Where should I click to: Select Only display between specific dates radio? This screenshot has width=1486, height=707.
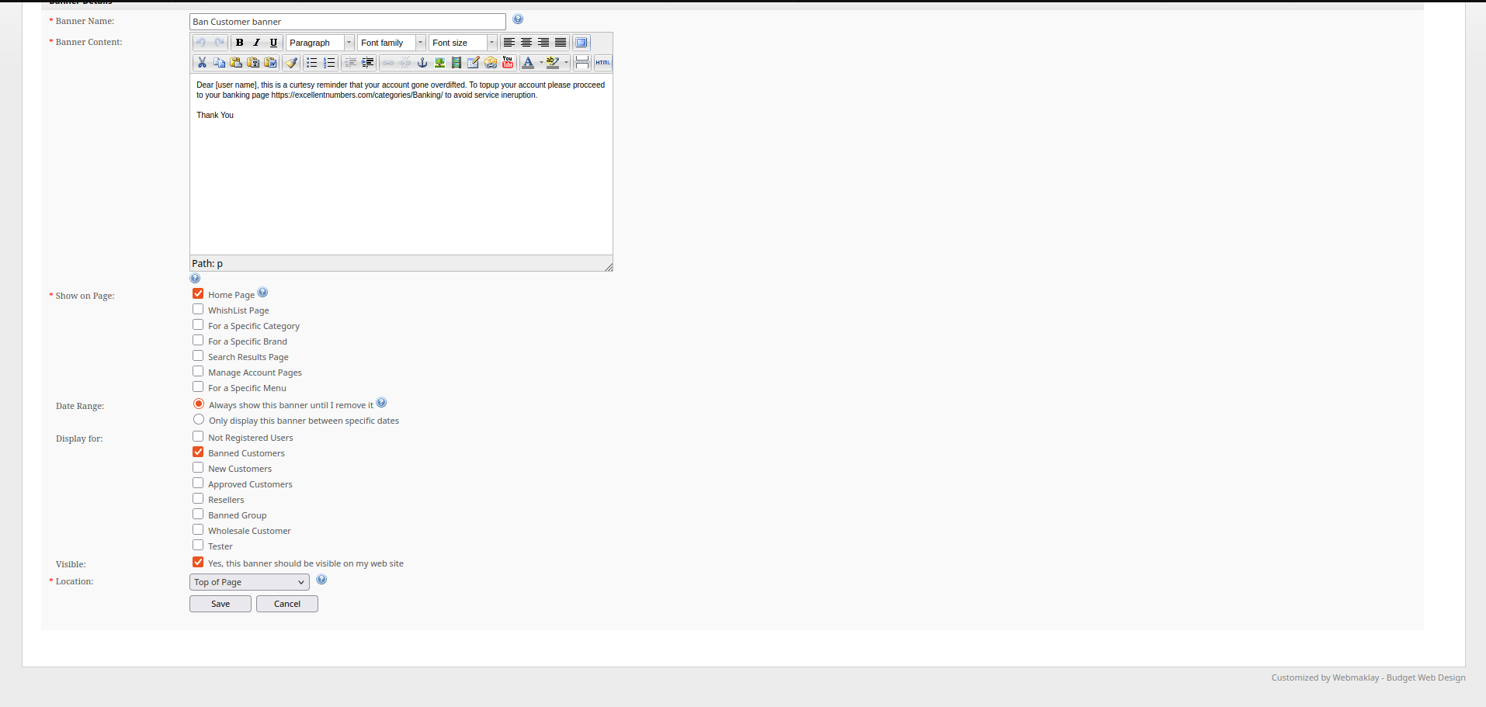click(x=199, y=419)
